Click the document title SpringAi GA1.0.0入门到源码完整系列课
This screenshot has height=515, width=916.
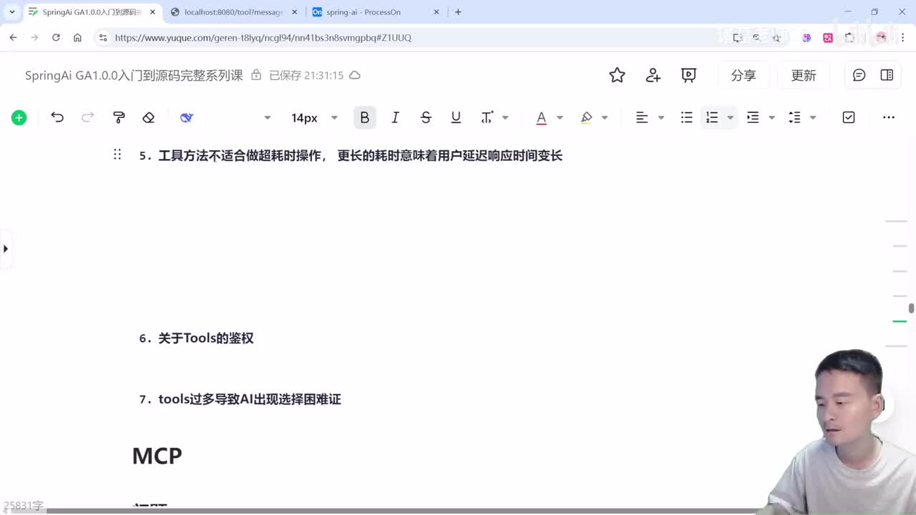point(134,75)
